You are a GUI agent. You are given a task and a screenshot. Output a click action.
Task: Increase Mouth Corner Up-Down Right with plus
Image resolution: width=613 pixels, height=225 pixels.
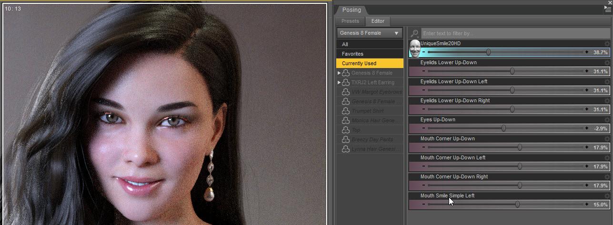587,185
